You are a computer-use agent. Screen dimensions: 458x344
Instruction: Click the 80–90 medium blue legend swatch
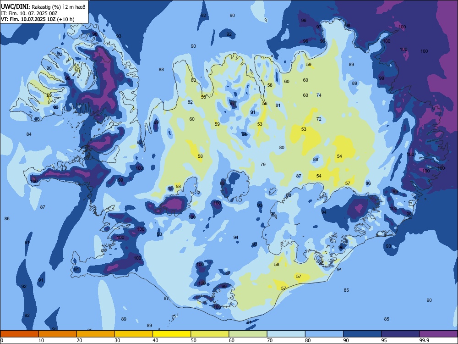pyautogui.click(x=324, y=334)
